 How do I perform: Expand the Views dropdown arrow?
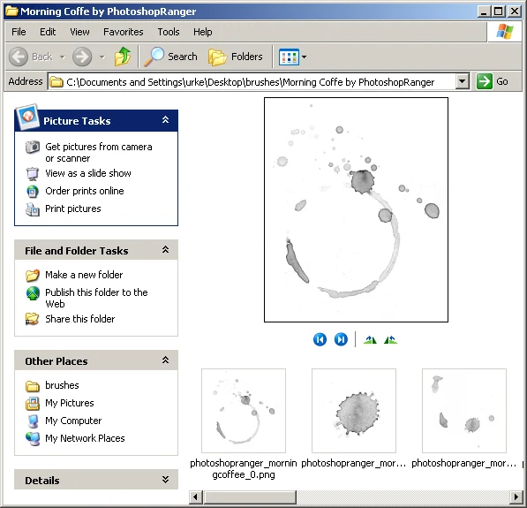click(x=304, y=57)
